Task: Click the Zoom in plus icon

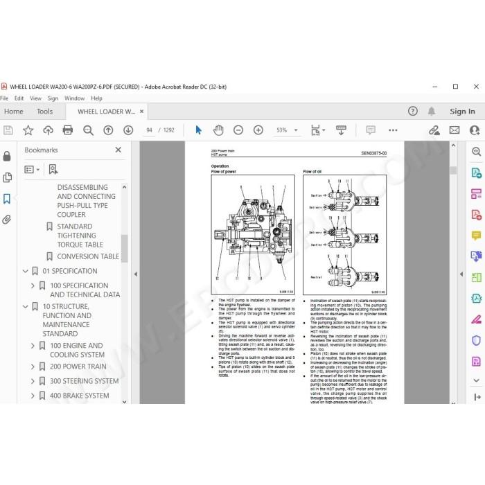Action: (x=258, y=130)
